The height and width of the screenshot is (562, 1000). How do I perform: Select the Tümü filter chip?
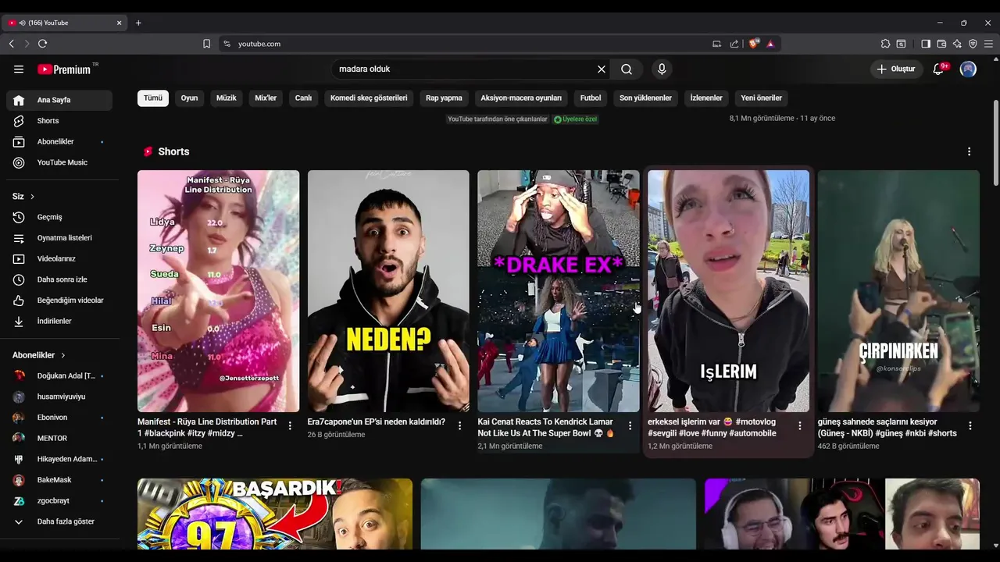(153, 98)
